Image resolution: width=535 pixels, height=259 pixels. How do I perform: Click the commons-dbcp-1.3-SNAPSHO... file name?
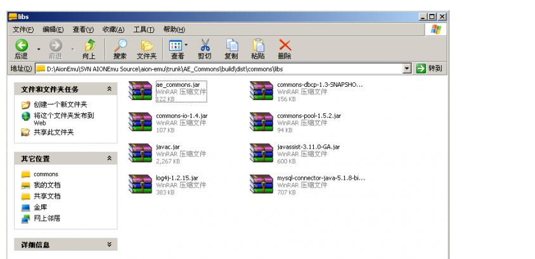[320, 84]
